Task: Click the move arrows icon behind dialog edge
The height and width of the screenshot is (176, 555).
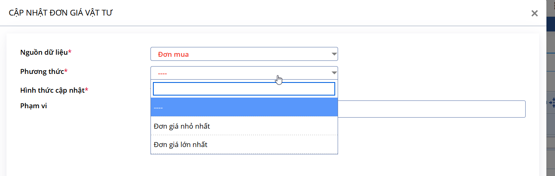Action: (x=552, y=103)
